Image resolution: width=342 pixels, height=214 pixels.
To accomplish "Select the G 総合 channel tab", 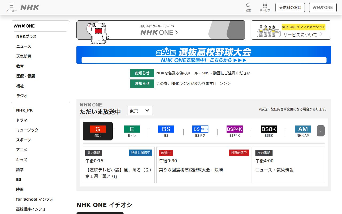I will pyautogui.click(x=98, y=131).
